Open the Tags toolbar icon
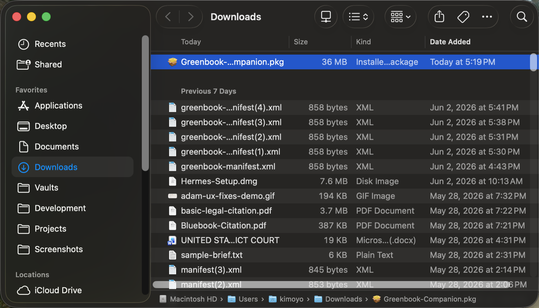 [x=463, y=17]
